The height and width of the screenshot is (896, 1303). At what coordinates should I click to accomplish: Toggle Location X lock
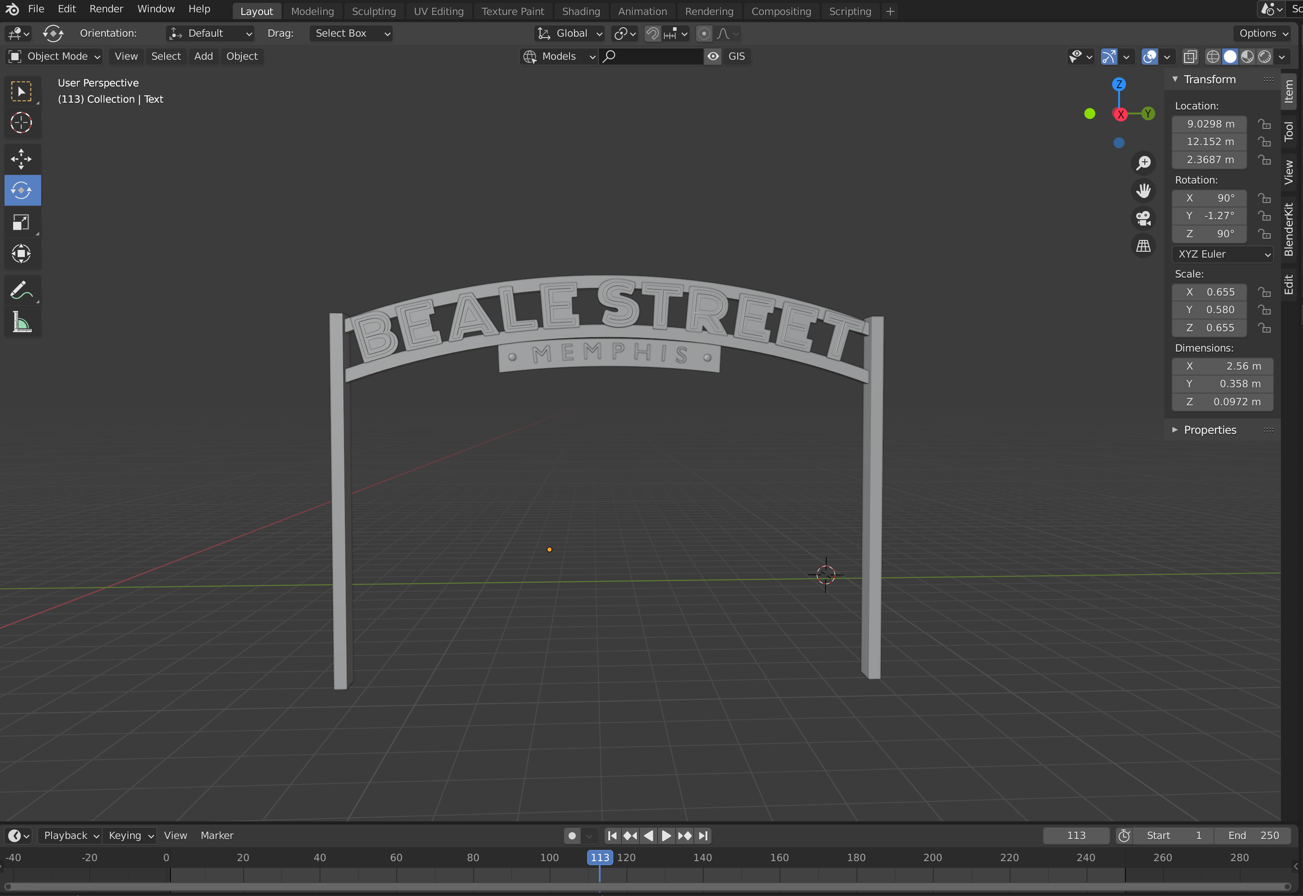tap(1264, 124)
